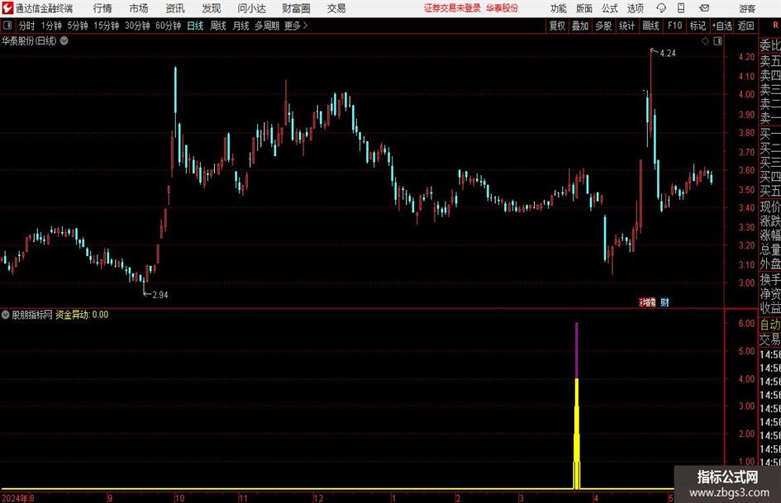Open the 功能 menu
The image size is (781, 503).
pos(559,8)
